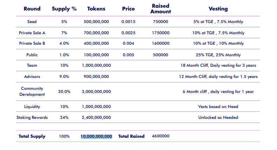Image resolution: width=277 pixels, height=150 pixels.
Task: Select the Supply % column header
Action: point(64,9)
